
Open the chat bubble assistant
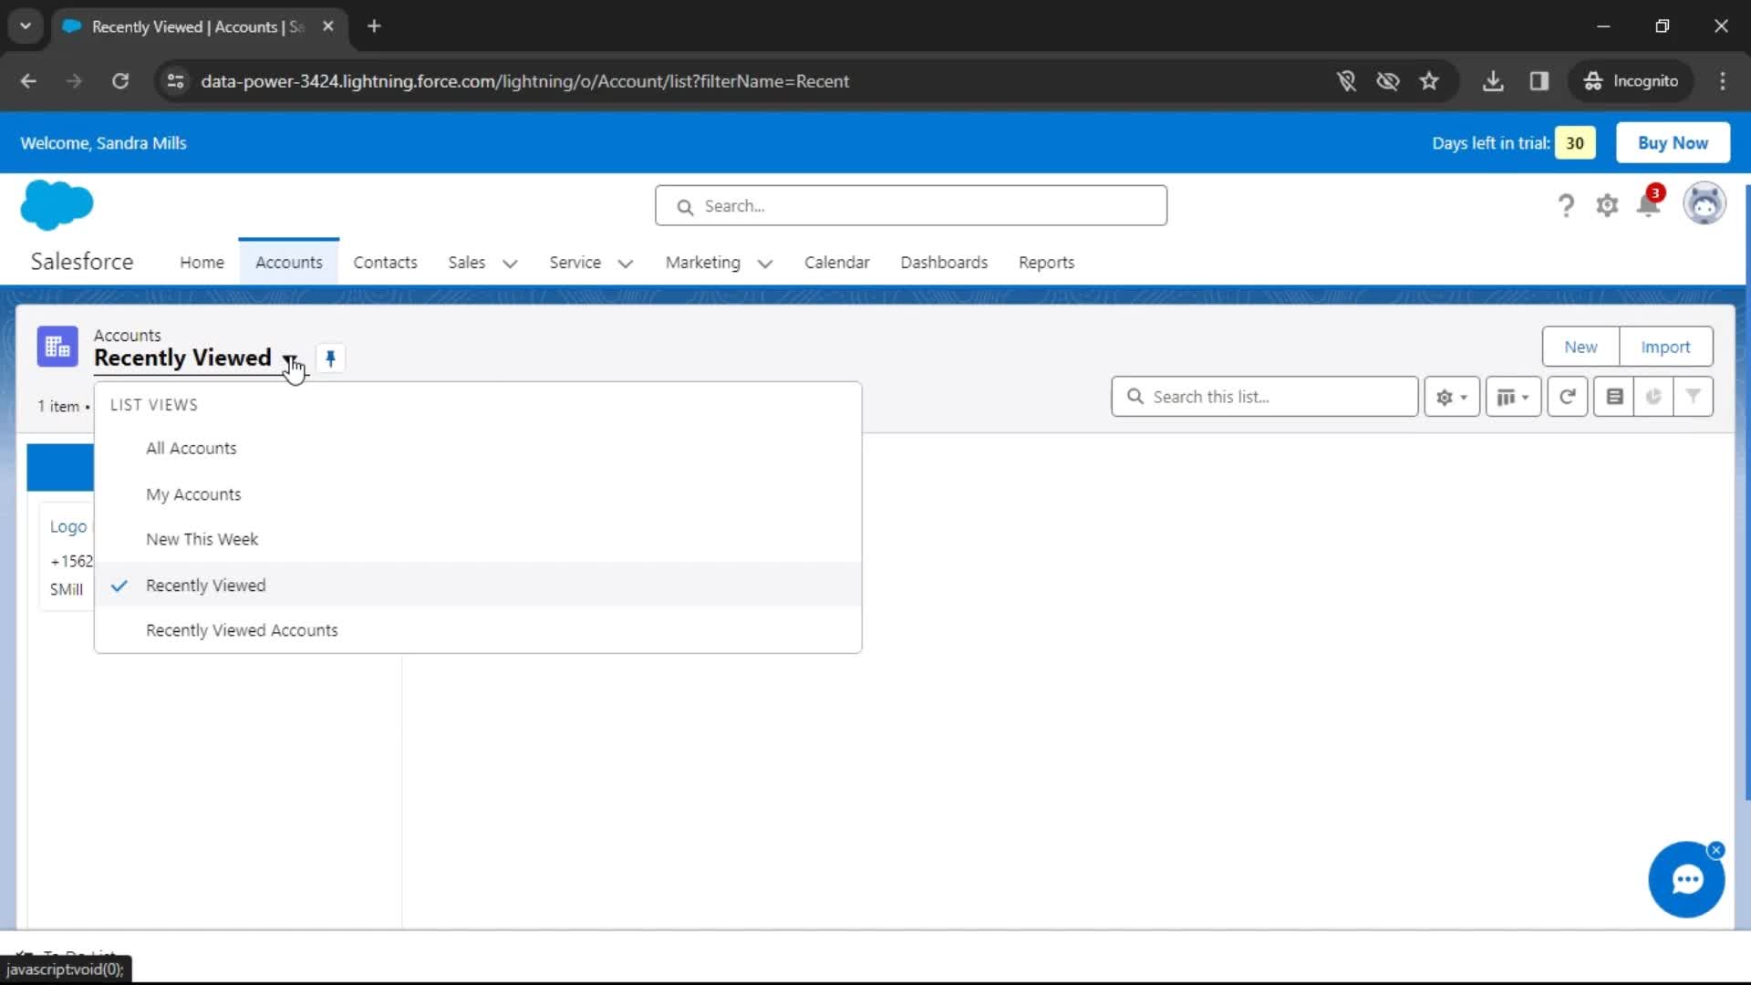click(x=1685, y=880)
